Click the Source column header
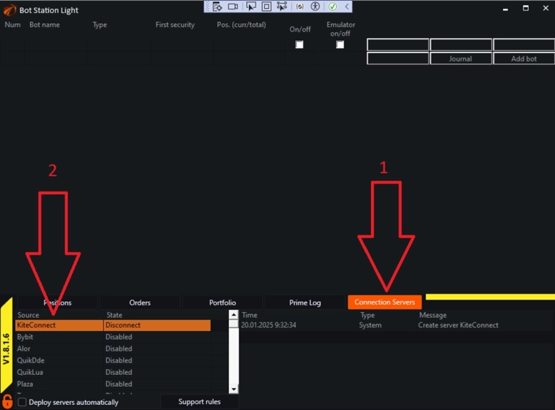The height and width of the screenshot is (410, 555). pos(29,315)
